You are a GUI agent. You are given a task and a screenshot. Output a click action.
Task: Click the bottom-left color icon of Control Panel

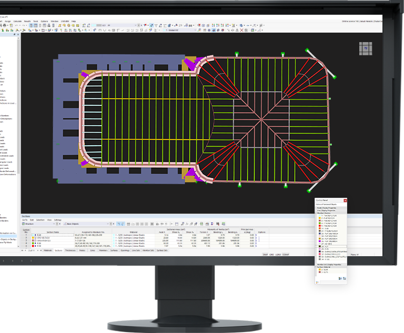pyautogui.click(x=317, y=282)
